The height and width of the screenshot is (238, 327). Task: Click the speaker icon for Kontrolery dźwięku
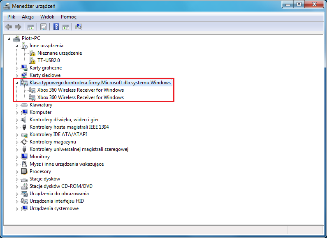[x=24, y=120]
